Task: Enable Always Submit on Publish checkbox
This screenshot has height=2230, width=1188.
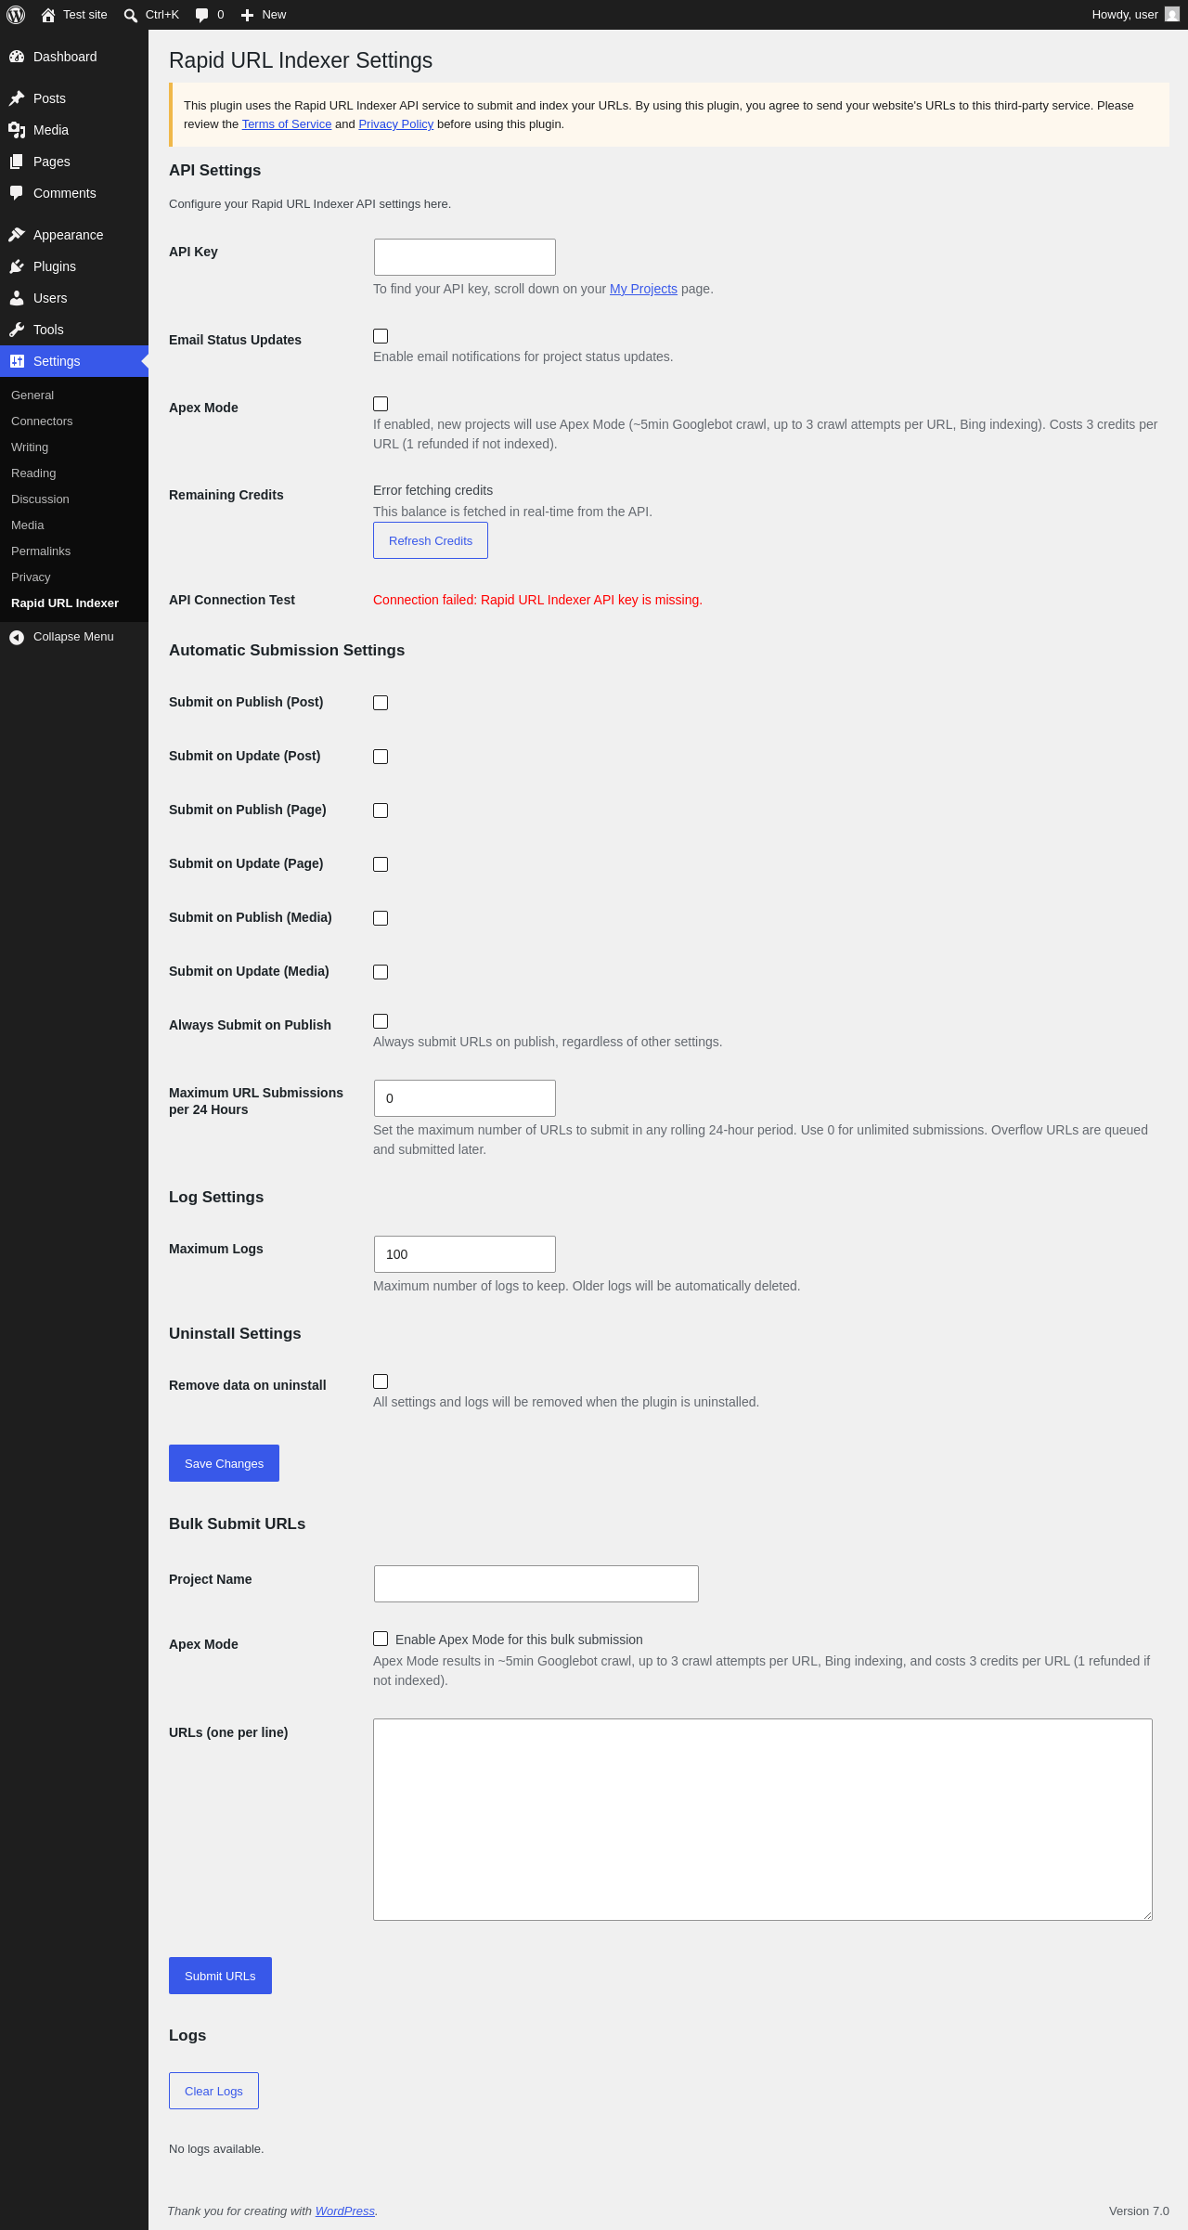Action: (x=381, y=1021)
